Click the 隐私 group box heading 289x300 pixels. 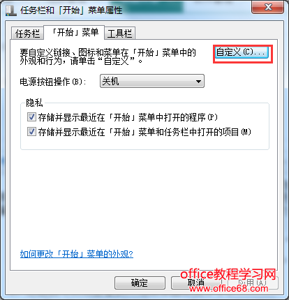coord(34,103)
